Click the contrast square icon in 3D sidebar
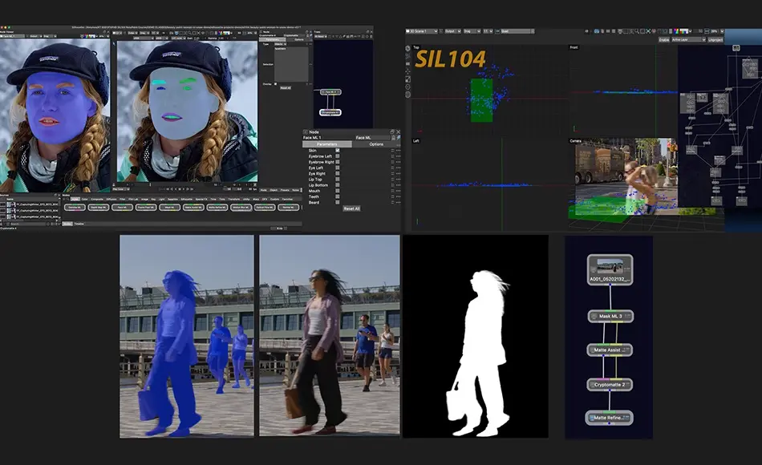 point(407,79)
